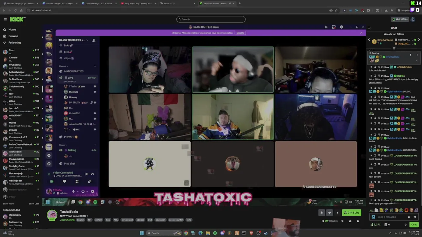Click the sweatergxd tag
The image size is (422, 237).
pyautogui.click(x=127, y=220)
